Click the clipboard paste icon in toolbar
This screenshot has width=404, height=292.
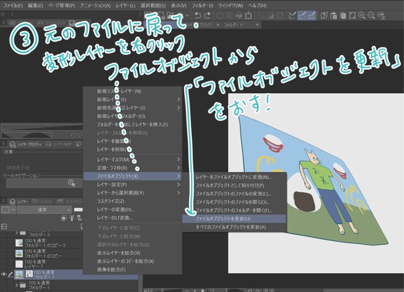tap(333, 15)
